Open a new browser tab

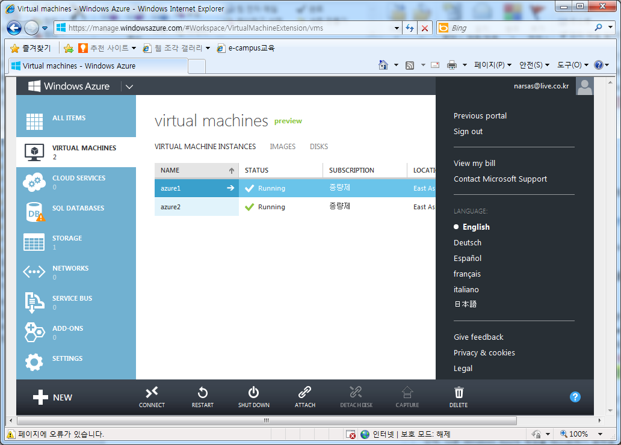tap(196, 66)
